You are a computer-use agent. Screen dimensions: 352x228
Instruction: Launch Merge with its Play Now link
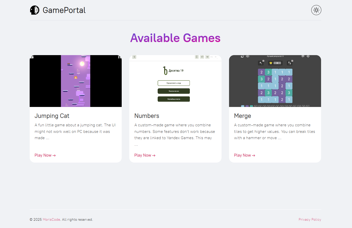(x=244, y=155)
